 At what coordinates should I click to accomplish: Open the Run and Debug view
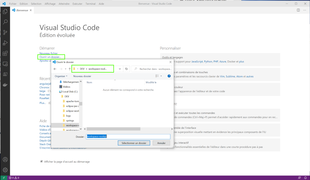[x=5, y=43]
